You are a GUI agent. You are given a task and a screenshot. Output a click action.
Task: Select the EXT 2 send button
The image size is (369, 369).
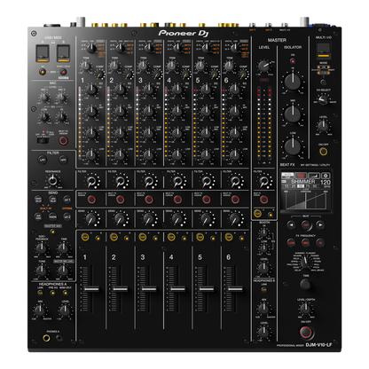[x=67, y=216]
